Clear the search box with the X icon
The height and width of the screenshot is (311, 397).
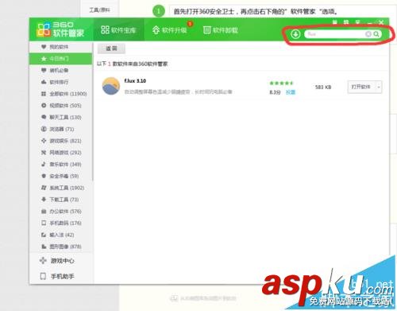point(368,34)
